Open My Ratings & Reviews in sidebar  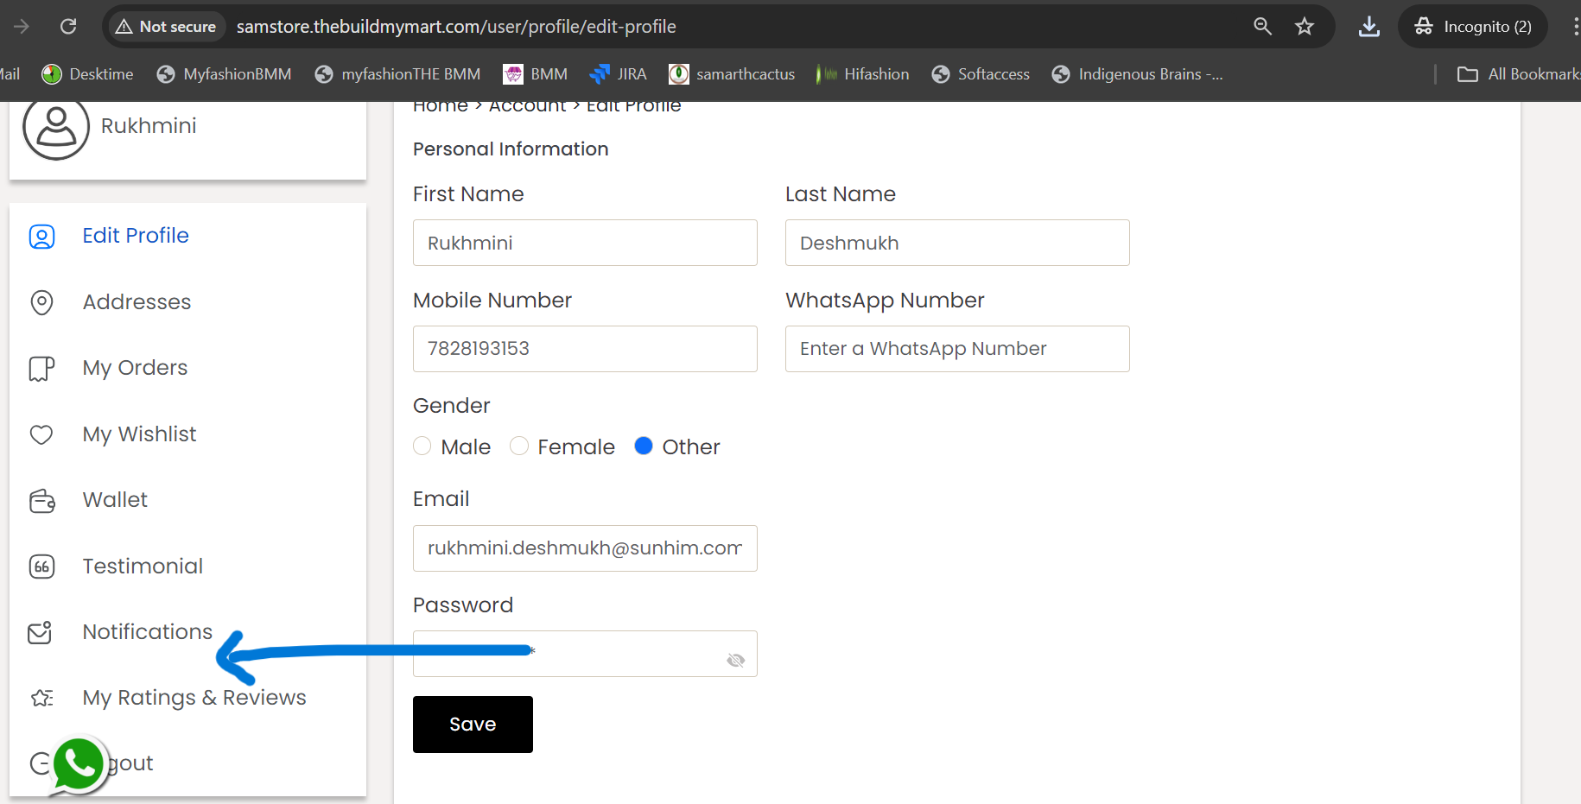(194, 698)
